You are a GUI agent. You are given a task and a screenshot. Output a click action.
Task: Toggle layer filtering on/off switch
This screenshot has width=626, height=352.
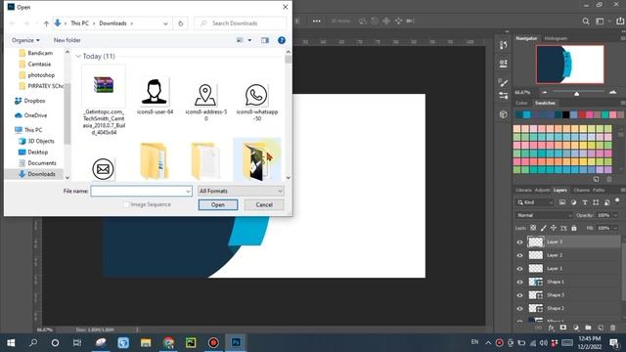point(617,200)
